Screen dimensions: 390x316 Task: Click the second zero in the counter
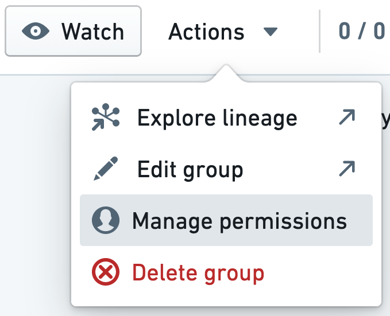379,31
